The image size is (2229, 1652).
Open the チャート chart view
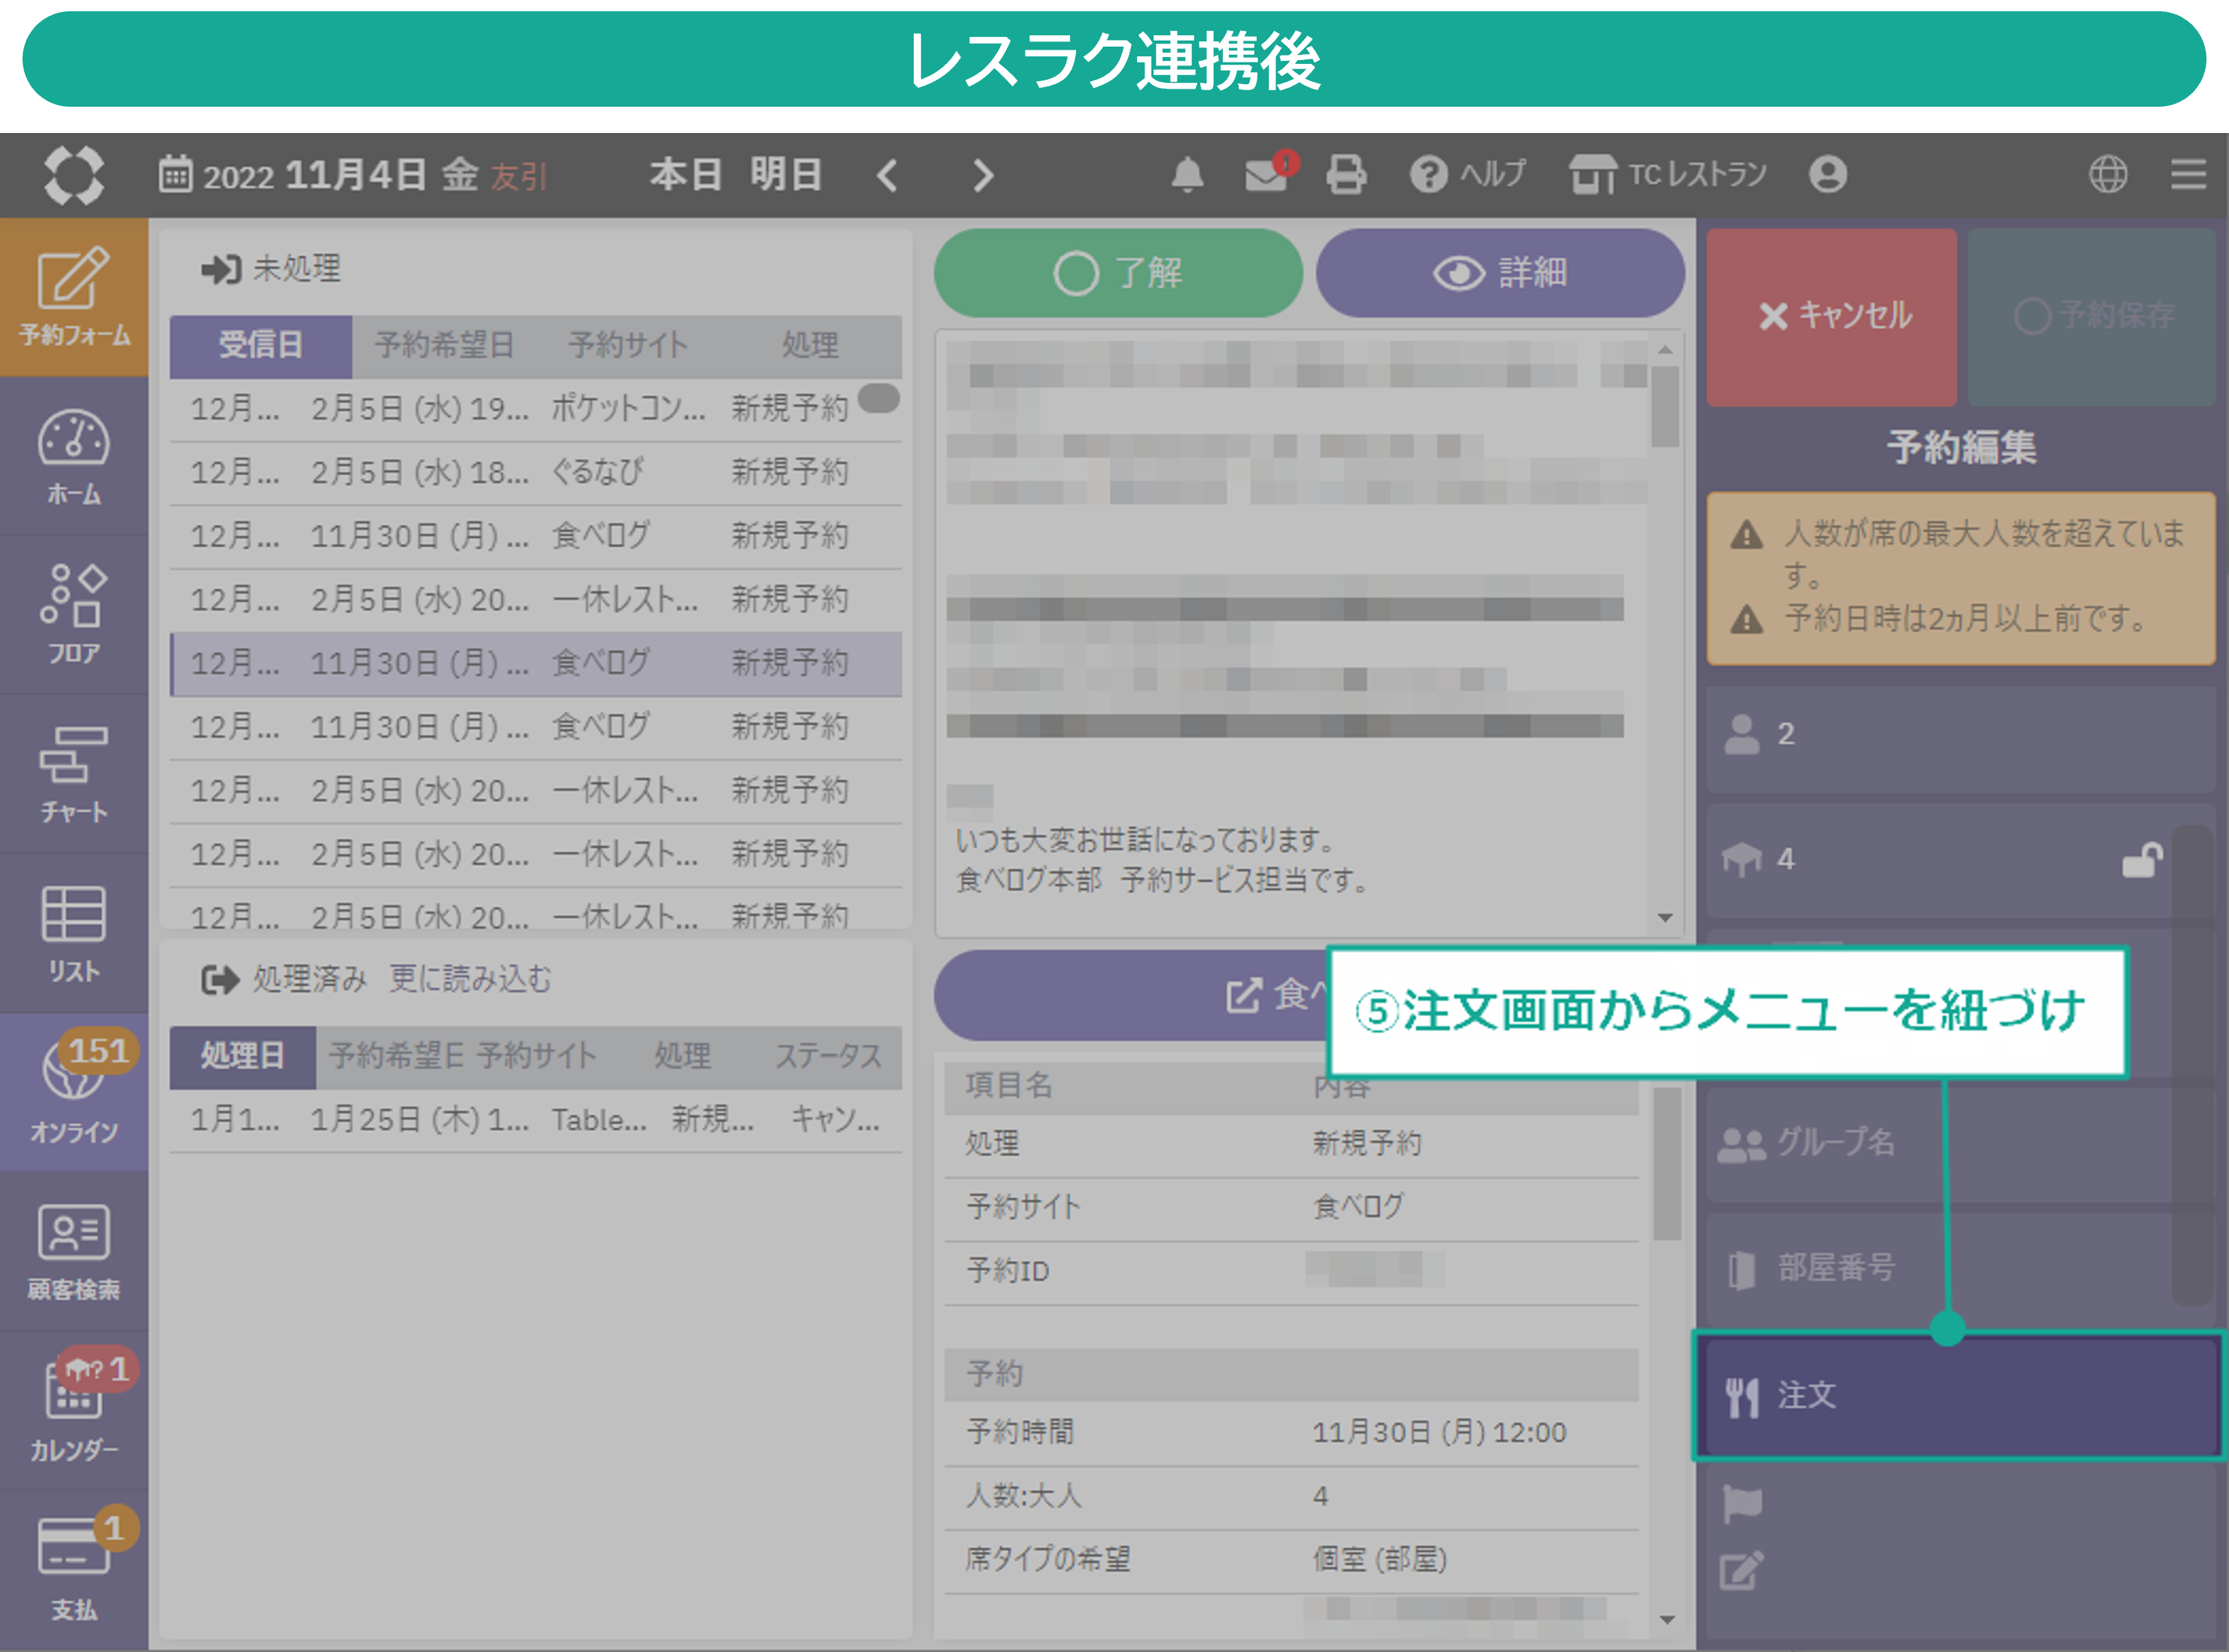74,774
